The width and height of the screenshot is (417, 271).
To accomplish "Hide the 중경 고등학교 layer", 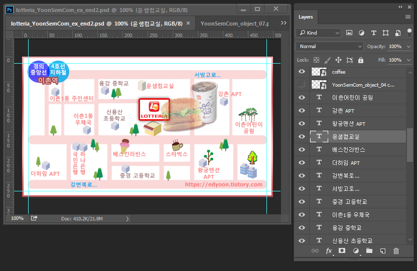I will click(302, 201).
